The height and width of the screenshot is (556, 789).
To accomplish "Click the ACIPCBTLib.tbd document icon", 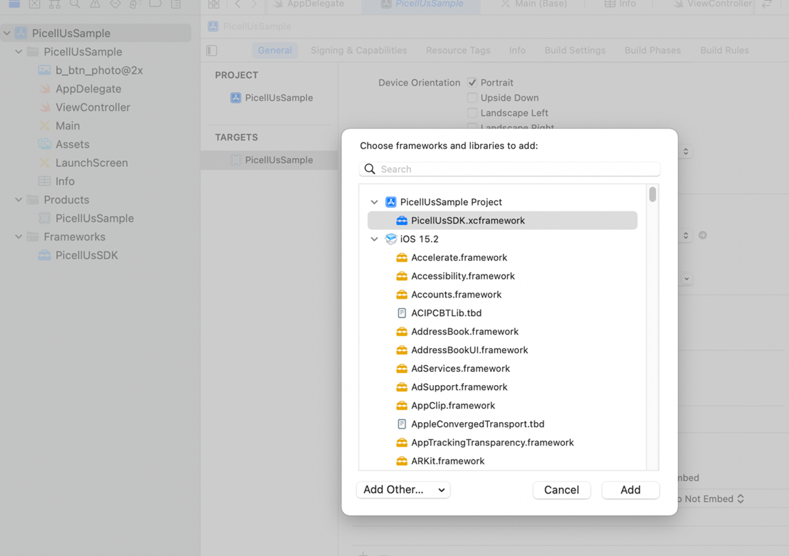I will point(402,313).
